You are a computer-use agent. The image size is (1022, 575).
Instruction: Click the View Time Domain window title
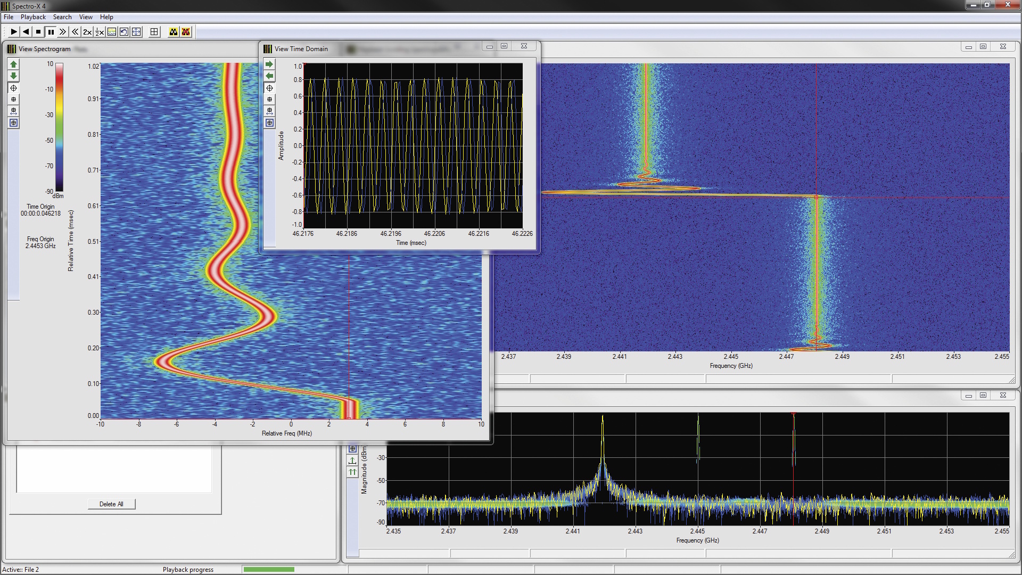[x=301, y=49]
